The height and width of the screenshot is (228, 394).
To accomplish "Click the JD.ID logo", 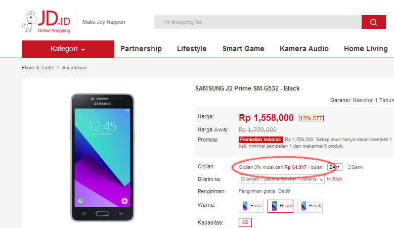I will click(46, 23).
